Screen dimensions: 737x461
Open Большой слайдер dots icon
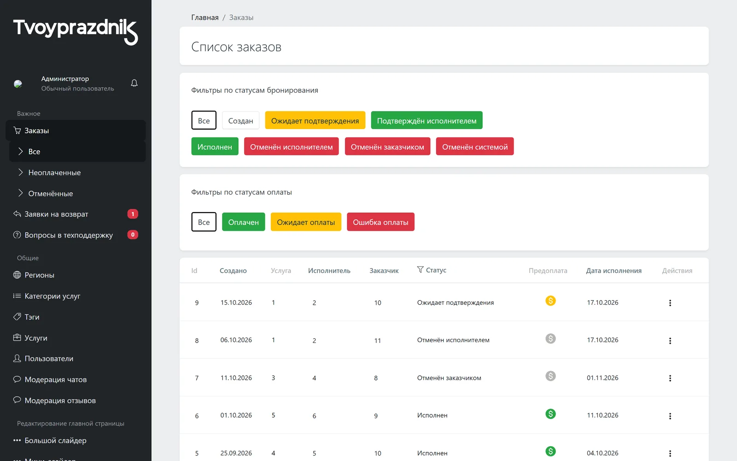point(17,440)
